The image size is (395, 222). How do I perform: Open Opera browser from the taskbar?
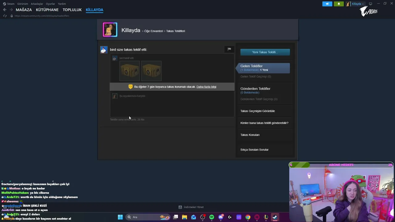[x=257, y=217]
